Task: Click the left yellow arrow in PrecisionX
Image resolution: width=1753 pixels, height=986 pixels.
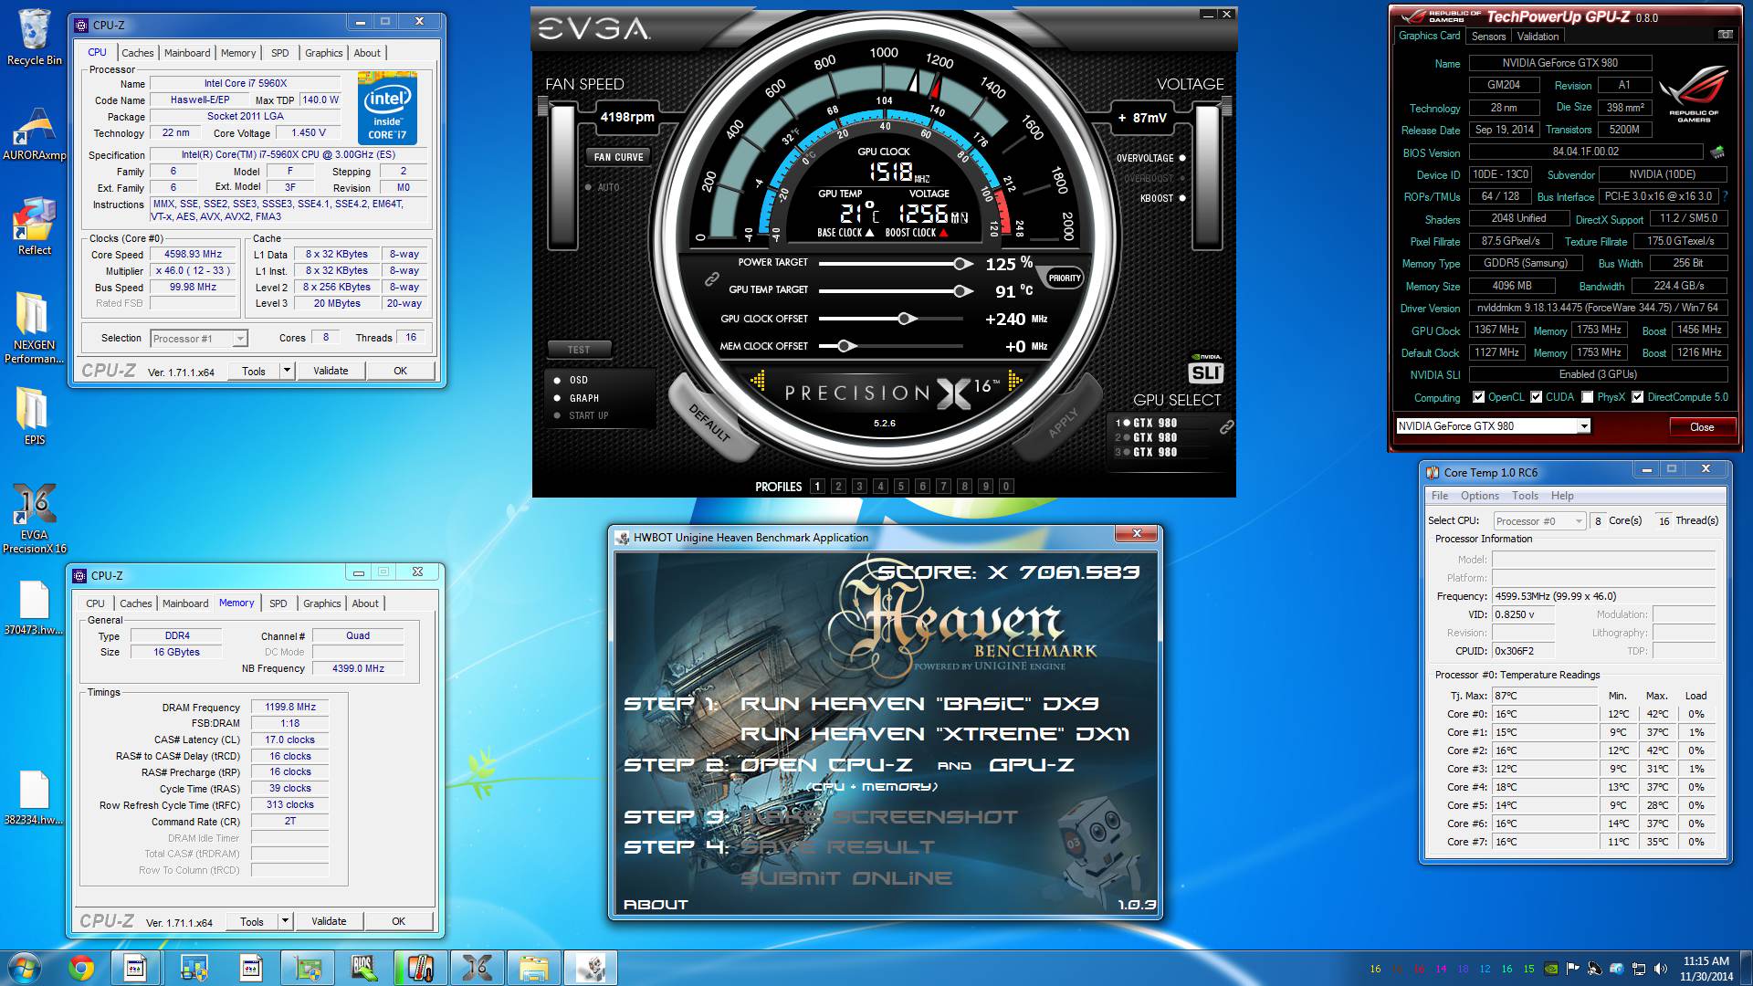Action: pos(758,381)
